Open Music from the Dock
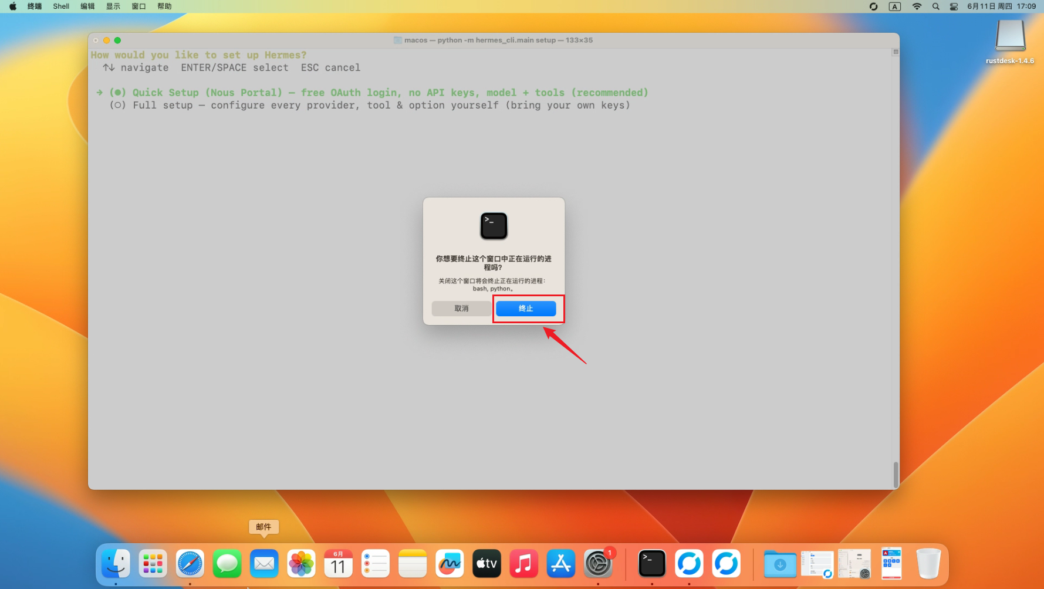The image size is (1044, 589). [x=524, y=564]
